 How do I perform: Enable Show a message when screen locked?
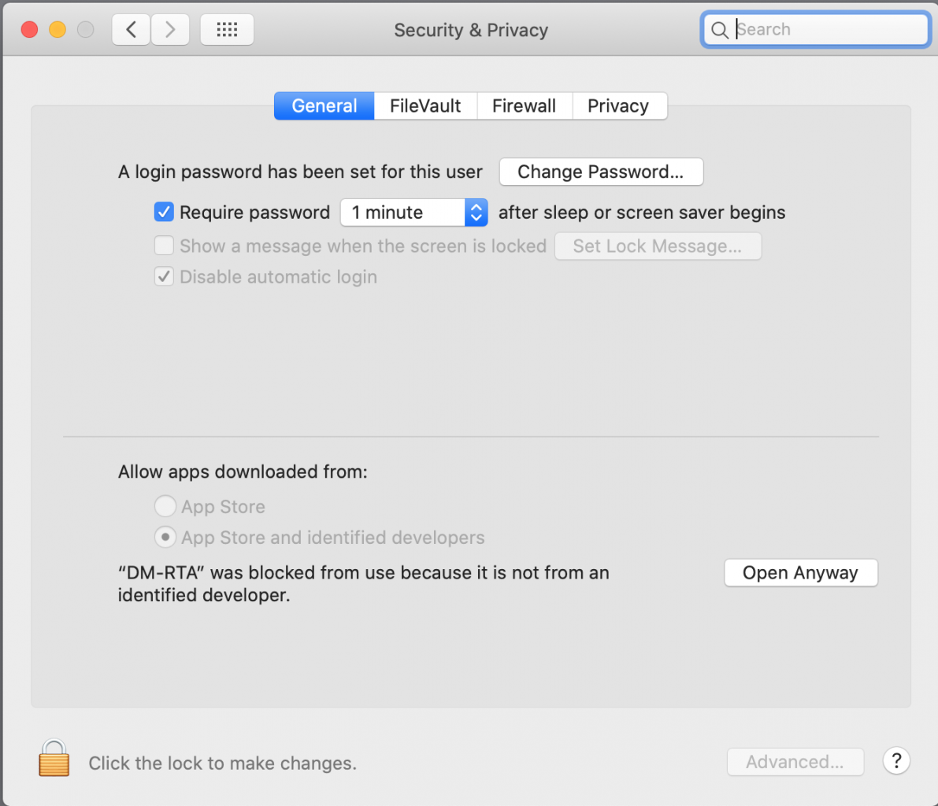(164, 246)
